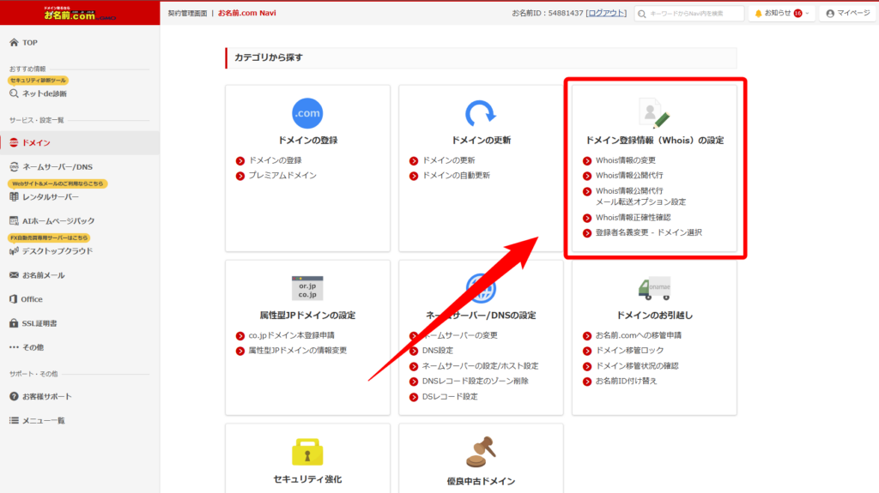Click the セキュリティ強化 heading

click(307, 479)
